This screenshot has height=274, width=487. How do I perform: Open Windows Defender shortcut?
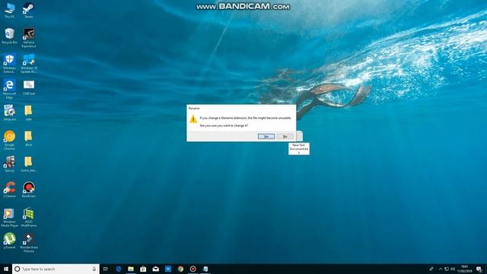click(9, 63)
